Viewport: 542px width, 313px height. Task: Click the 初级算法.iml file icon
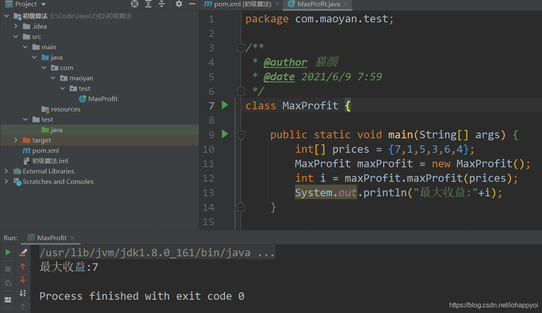tap(27, 161)
